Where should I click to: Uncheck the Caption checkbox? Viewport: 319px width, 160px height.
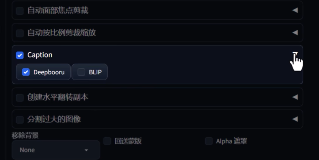coord(20,55)
